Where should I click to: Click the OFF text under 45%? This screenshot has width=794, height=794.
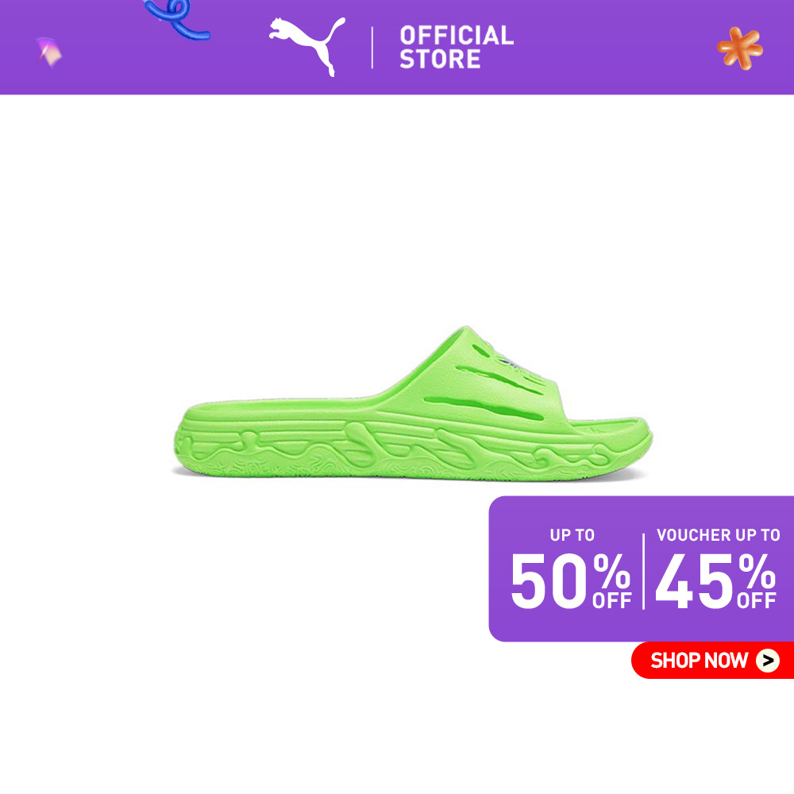pos(757,600)
